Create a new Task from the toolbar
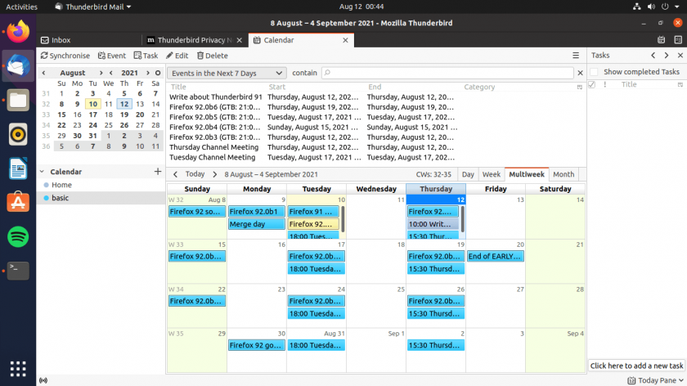Viewport: 687px width, 386px height. 146,56
